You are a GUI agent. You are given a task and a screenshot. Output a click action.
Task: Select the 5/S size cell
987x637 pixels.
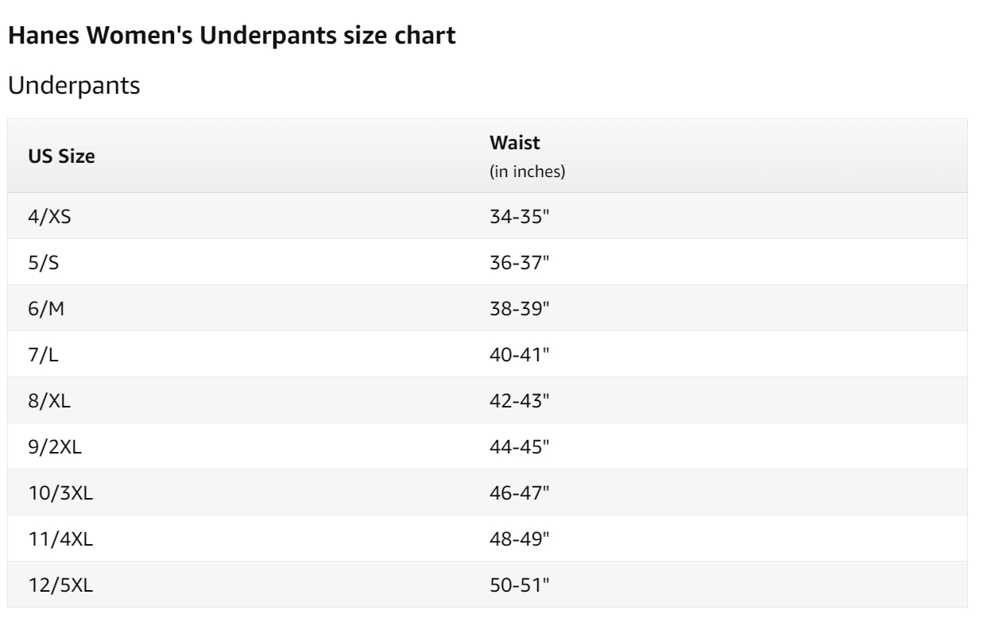pos(44,262)
